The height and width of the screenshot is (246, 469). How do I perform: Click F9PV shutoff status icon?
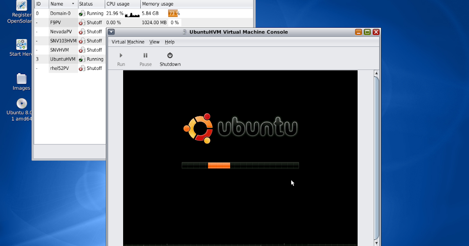tap(82, 23)
